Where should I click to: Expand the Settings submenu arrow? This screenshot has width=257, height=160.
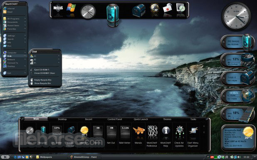[x=25, y=36]
